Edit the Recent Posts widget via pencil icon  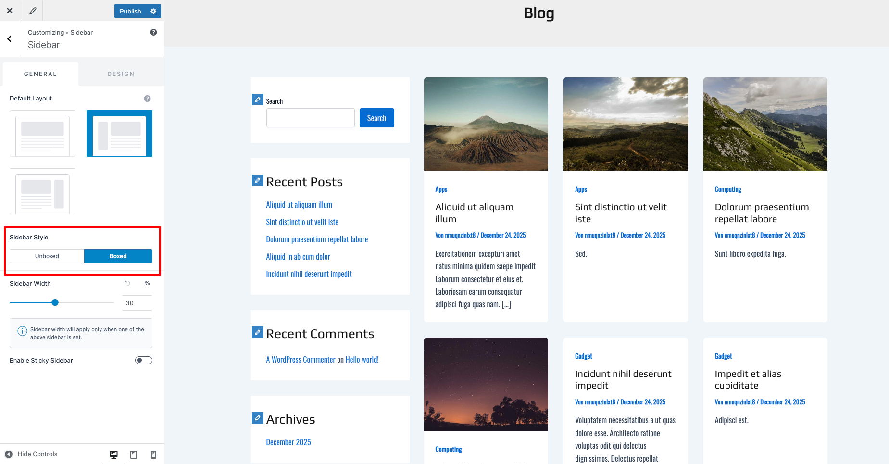pos(258,180)
